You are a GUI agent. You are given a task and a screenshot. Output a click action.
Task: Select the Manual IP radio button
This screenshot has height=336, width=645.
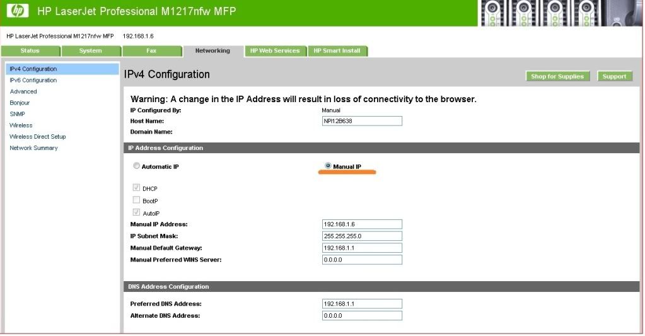328,166
